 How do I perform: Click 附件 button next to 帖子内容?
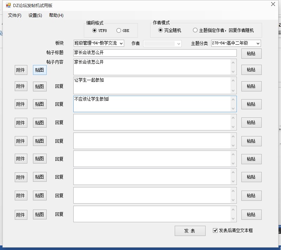21,70
